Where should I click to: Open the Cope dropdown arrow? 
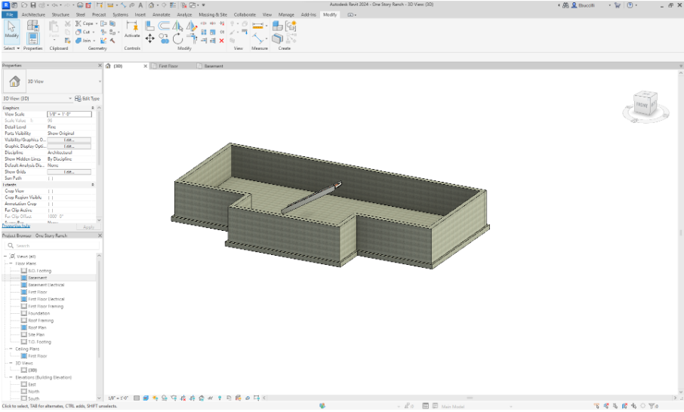tap(97, 23)
